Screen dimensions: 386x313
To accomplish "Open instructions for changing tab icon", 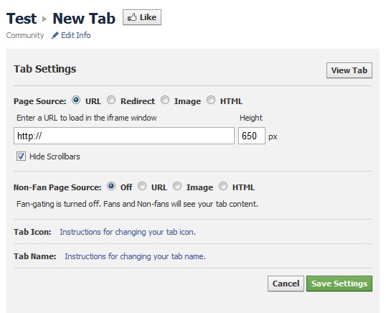I will click(128, 232).
